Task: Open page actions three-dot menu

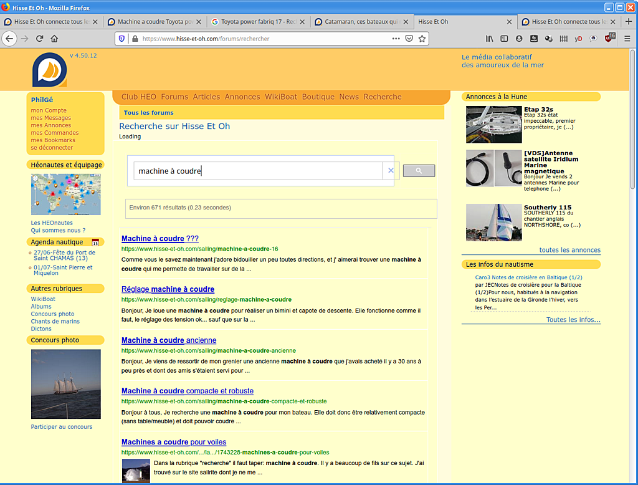Action: (x=396, y=39)
